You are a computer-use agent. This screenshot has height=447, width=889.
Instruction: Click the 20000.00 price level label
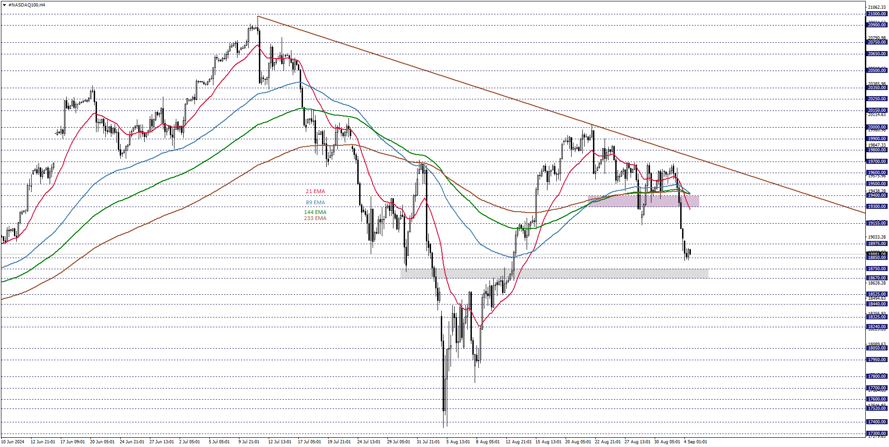click(877, 127)
